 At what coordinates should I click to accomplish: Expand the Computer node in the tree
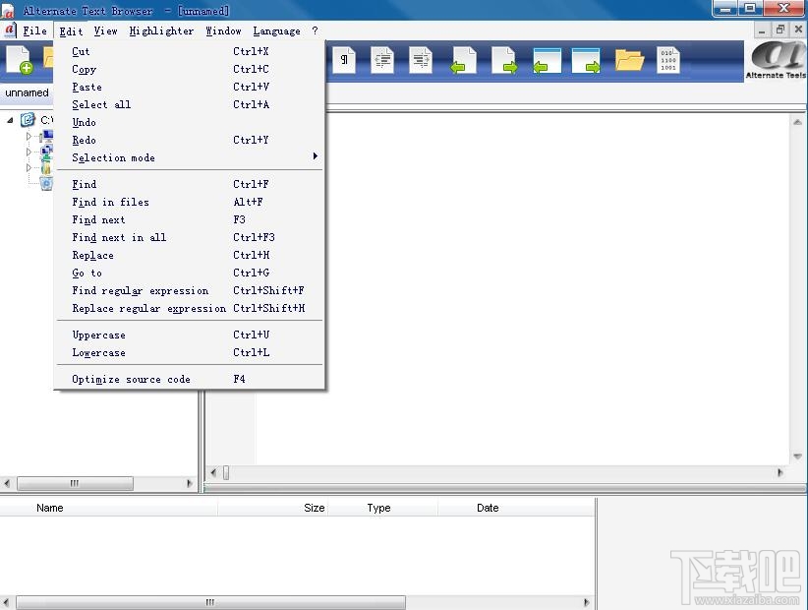pos(29,136)
